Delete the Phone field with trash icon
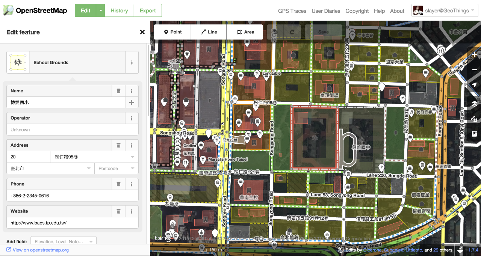This screenshot has height=256, width=481. click(118, 184)
